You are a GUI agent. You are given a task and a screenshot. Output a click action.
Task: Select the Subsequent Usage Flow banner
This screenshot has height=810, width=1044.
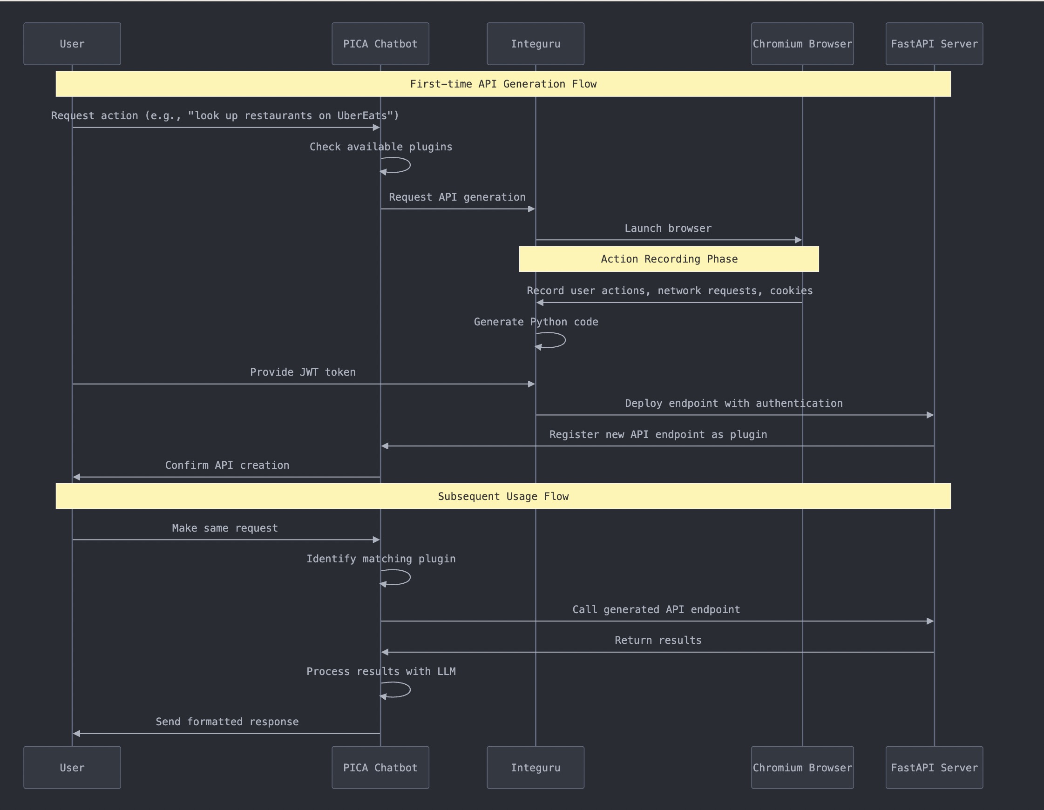(503, 496)
